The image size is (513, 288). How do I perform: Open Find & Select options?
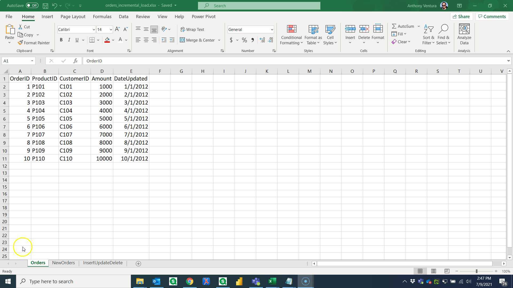443,34
